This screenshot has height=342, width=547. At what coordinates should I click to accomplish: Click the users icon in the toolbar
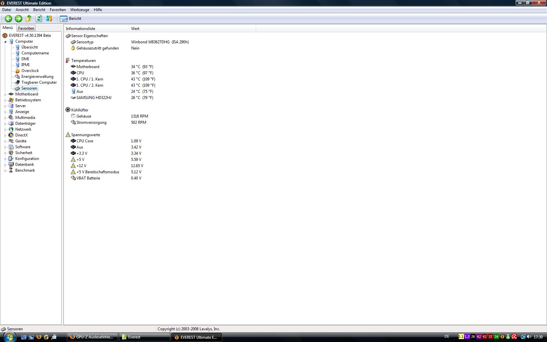[x=49, y=19]
